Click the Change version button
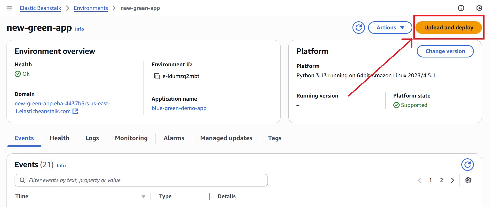The image size is (490, 207). tap(445, 51)
